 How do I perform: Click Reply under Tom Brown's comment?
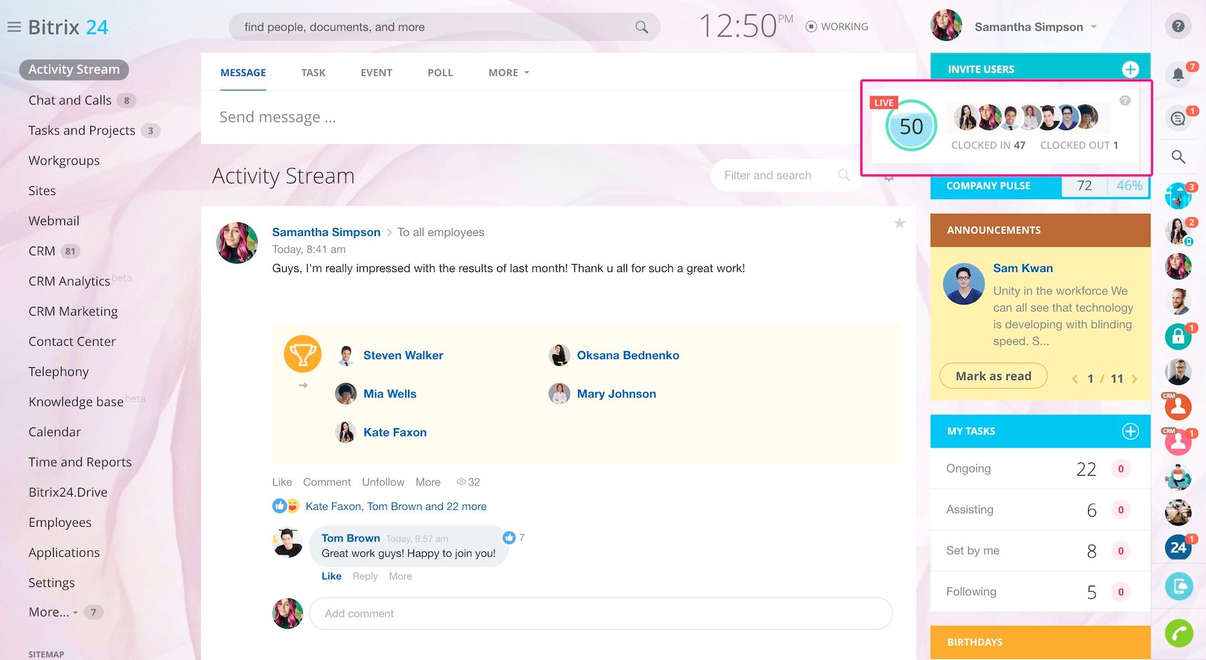[x=365, y=576]
